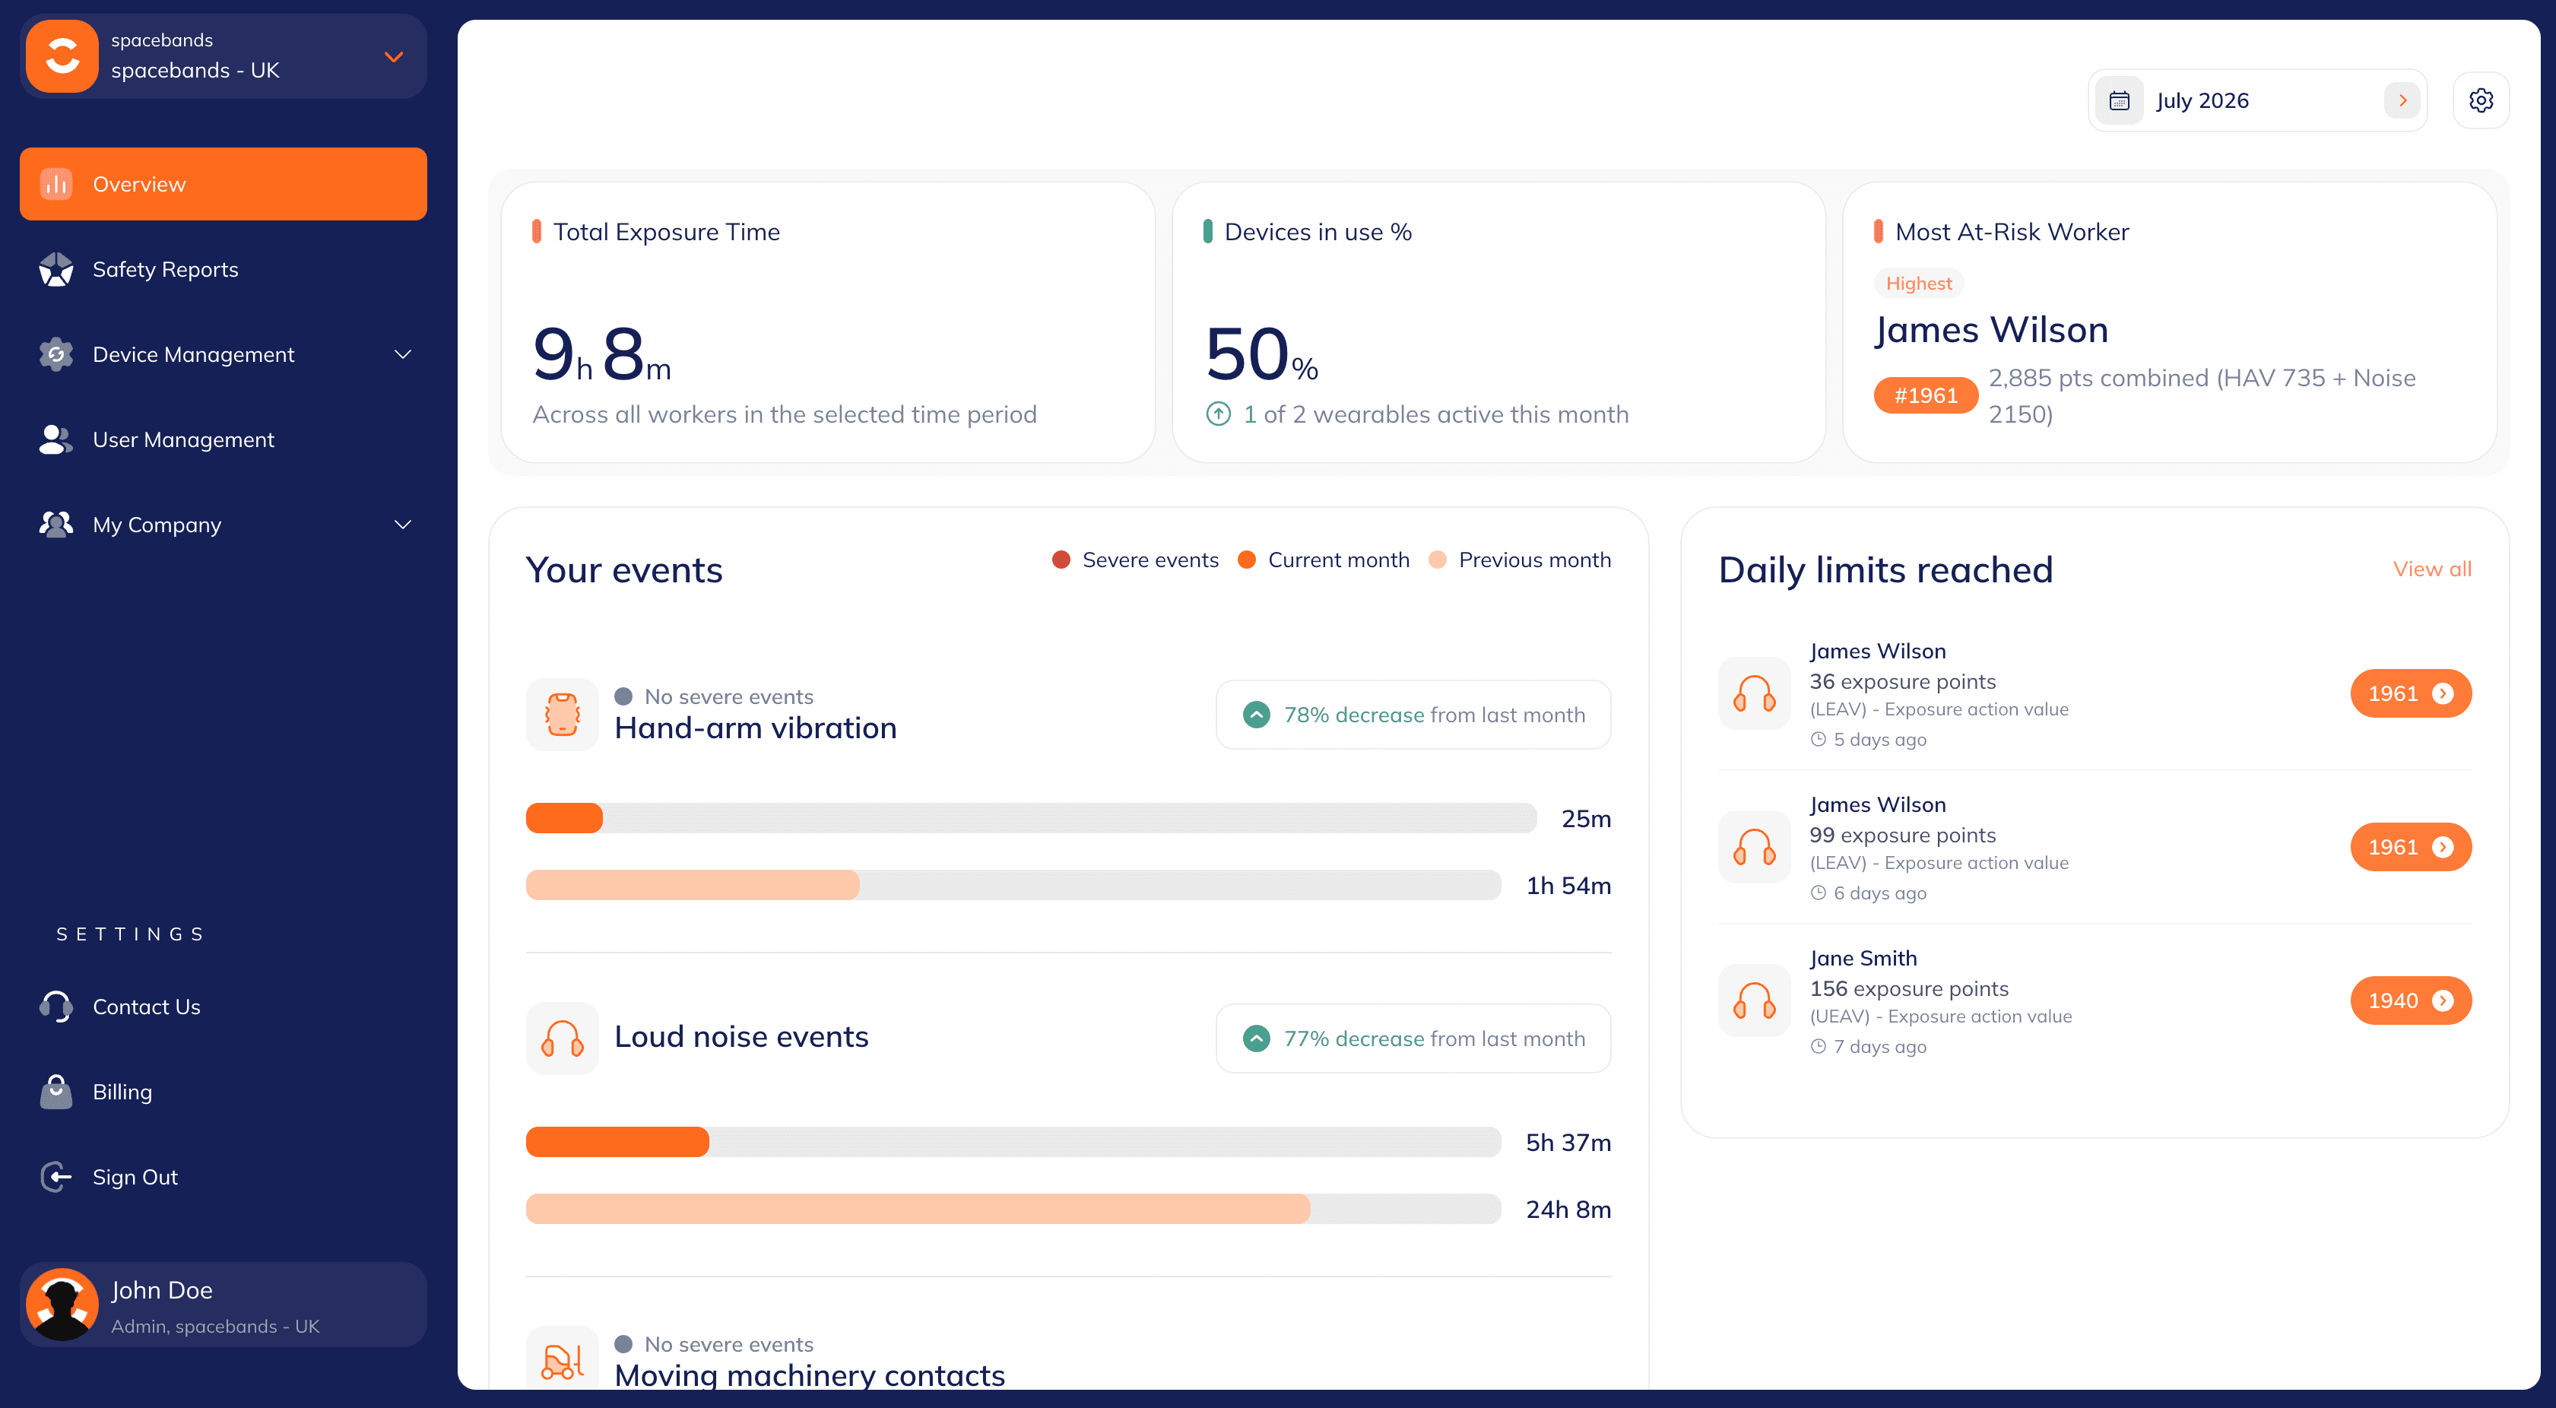This screenshot has width=2556, height=1408.
Task: Click the Contact Us headset icon
Action: (x=56, y=1006)
